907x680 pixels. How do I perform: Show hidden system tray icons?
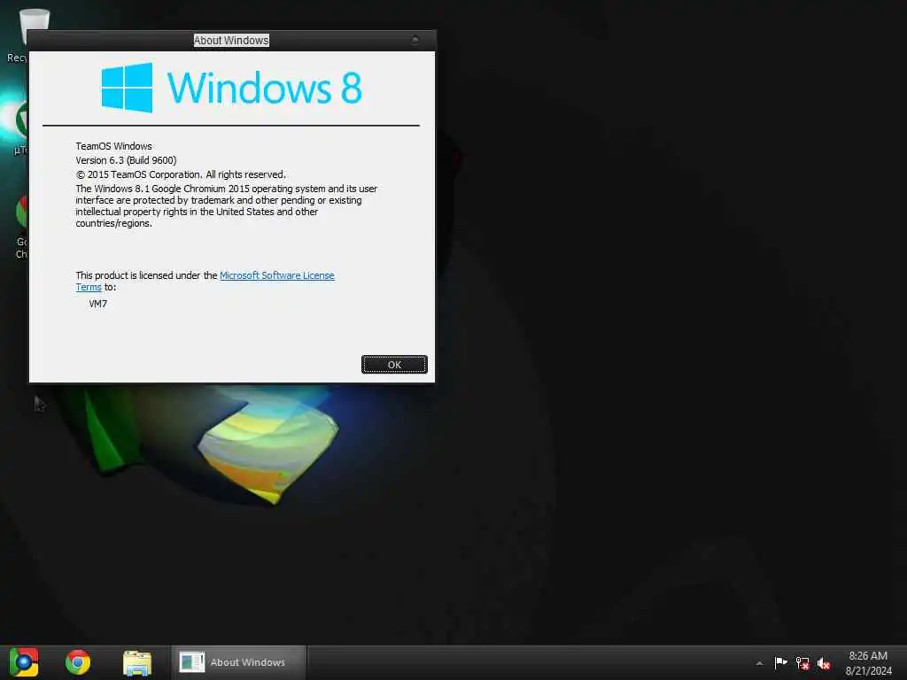point(759,663)
